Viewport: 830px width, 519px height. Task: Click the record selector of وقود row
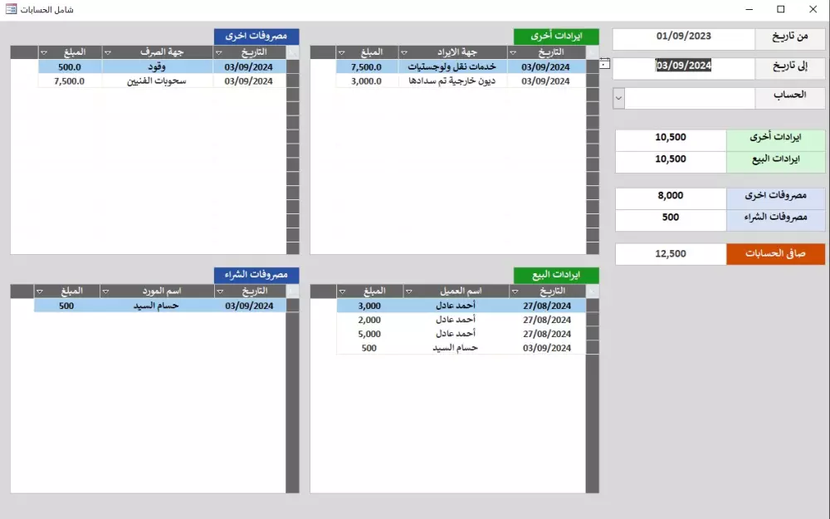(293, 66)
